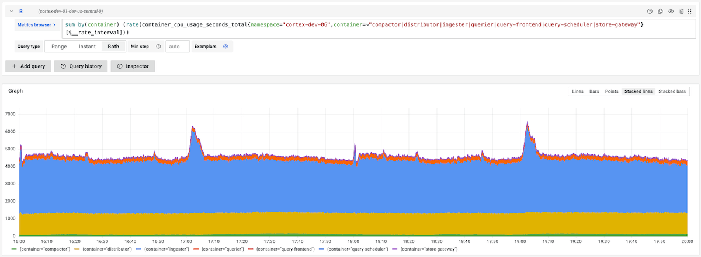Select Stacked lines graph style
This screenshot has height=257, width=701.
pos(638,91)
